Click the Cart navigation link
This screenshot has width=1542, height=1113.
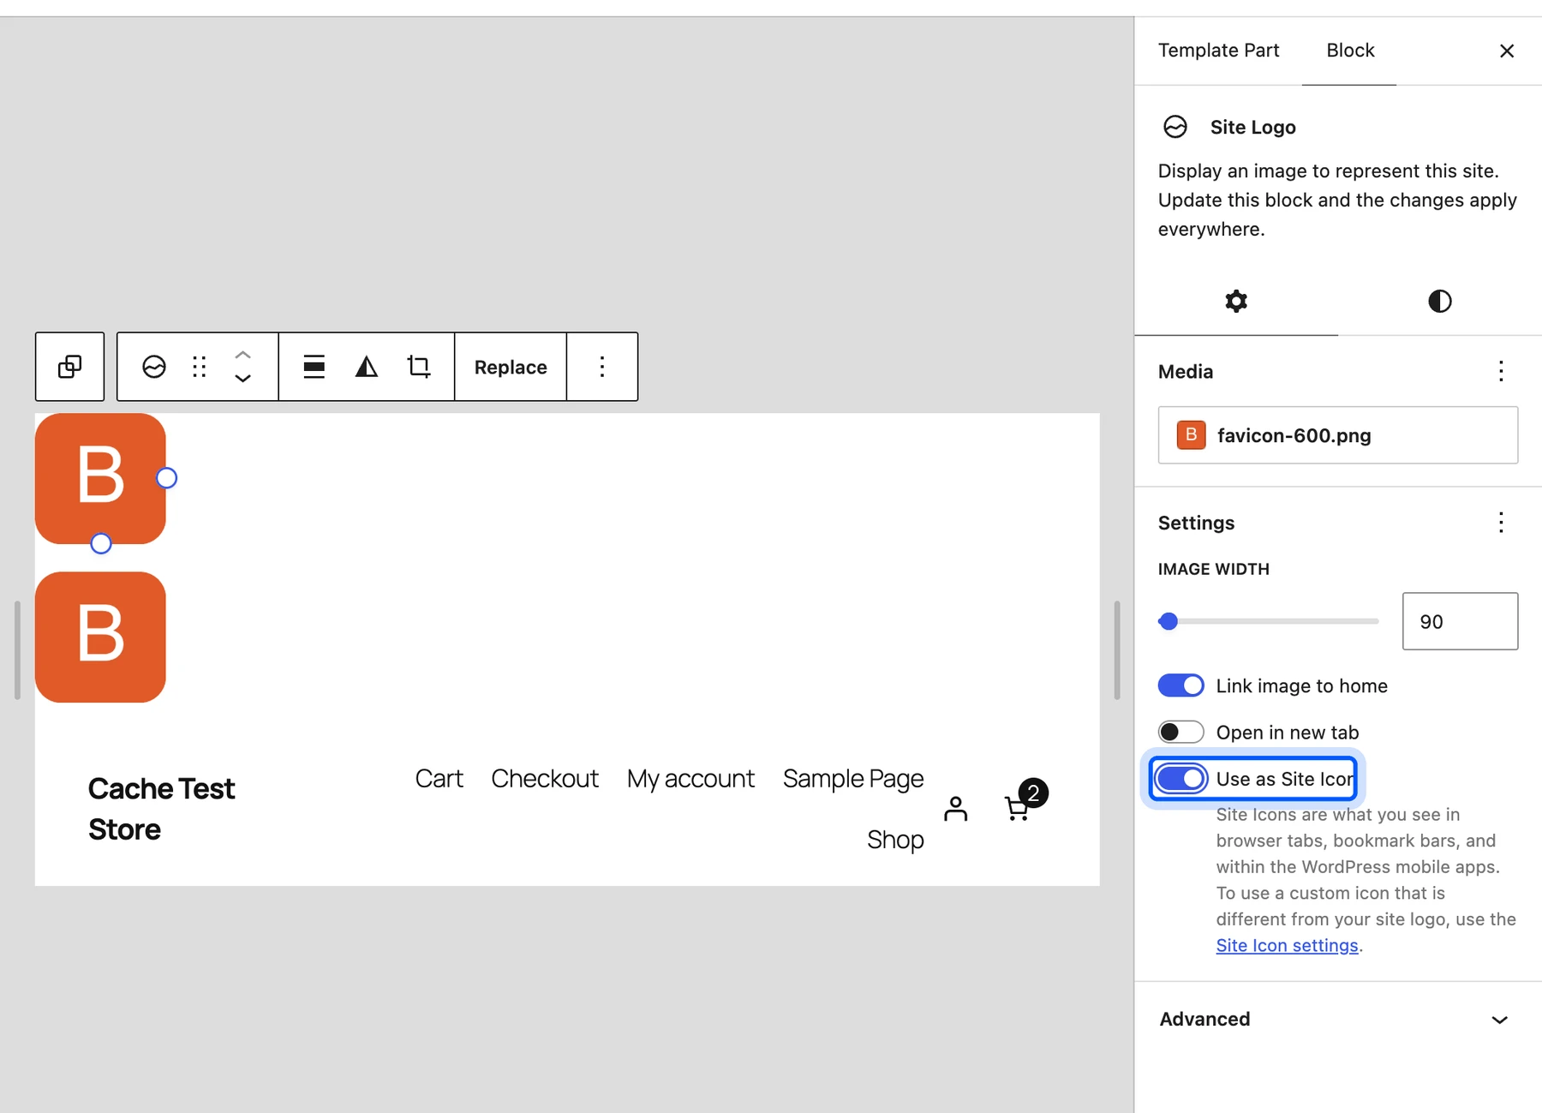coord(439,778)
